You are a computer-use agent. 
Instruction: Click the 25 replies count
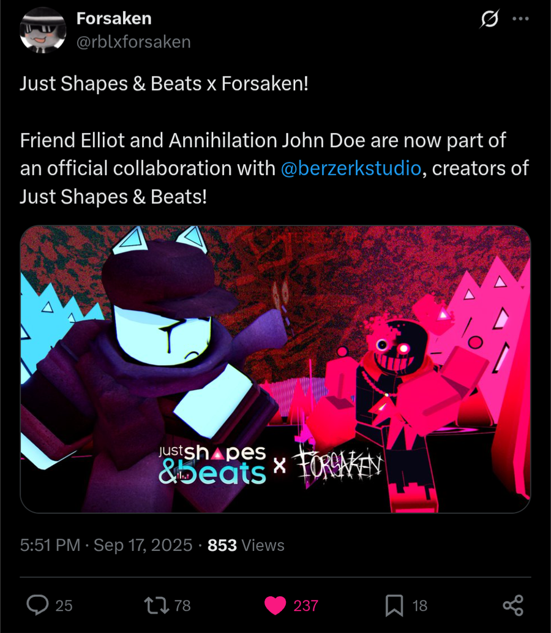point(64,605)
